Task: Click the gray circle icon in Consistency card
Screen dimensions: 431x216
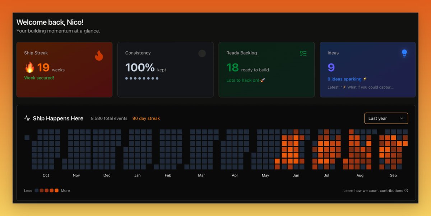Action: point(202,53)
